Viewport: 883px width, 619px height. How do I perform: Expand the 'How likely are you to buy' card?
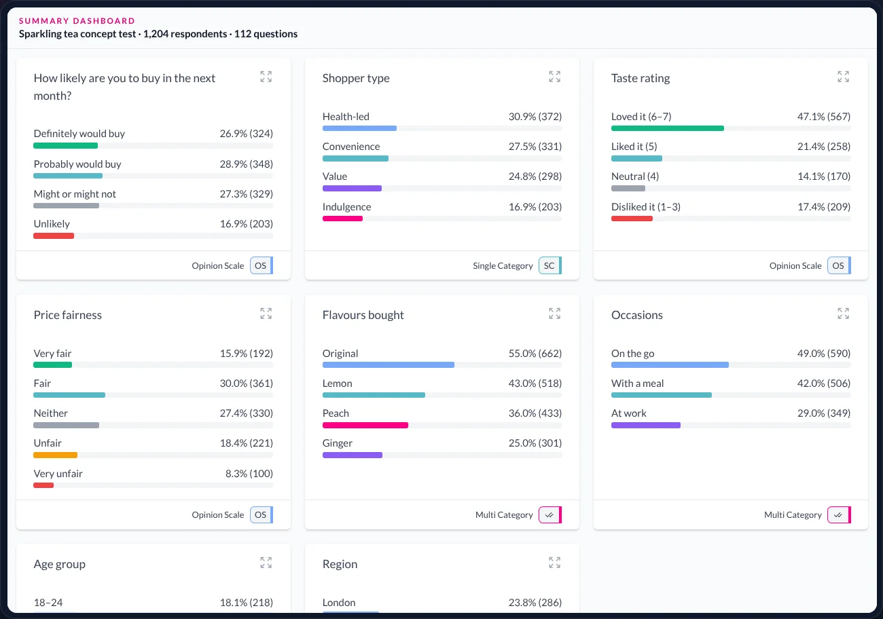[x=266, y=77]
